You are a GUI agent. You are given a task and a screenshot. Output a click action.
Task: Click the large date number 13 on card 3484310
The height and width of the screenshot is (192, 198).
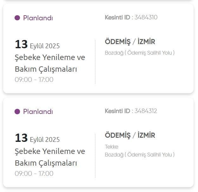click(21, 44)
